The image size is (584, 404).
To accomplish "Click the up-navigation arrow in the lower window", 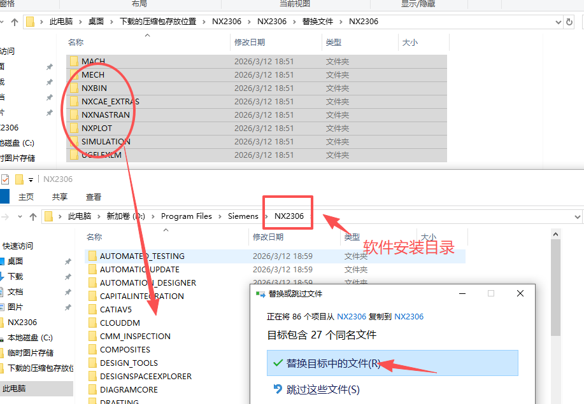I will [33, 216].
